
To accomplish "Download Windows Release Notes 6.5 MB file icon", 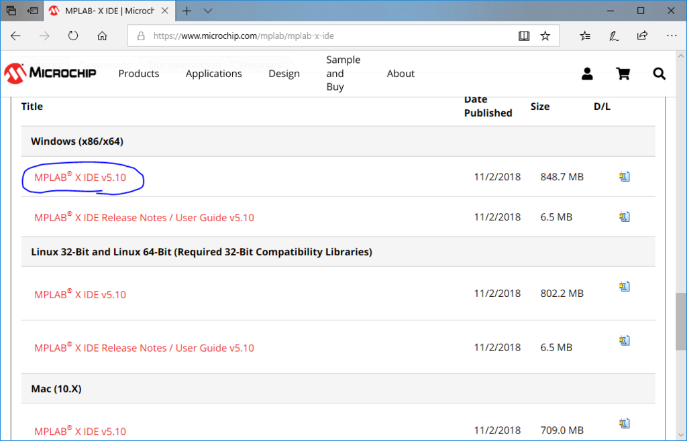I will coord(625,217).
